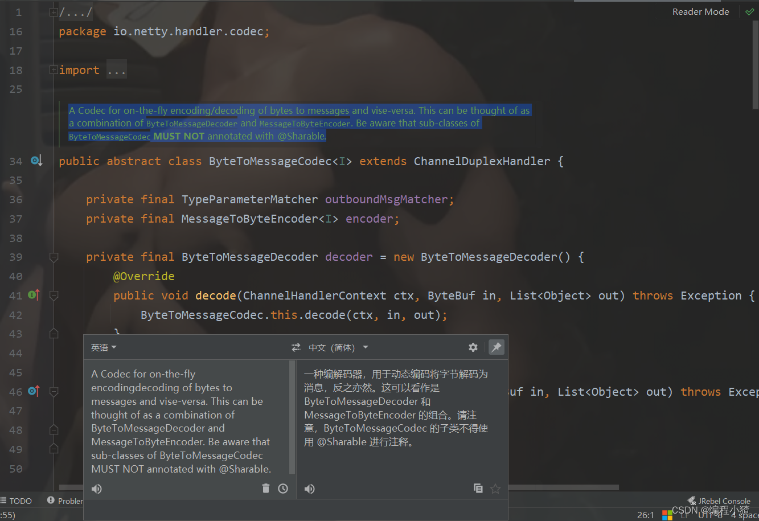
Task: Collapse the decoder block fold on line 39
Action: 54,257
